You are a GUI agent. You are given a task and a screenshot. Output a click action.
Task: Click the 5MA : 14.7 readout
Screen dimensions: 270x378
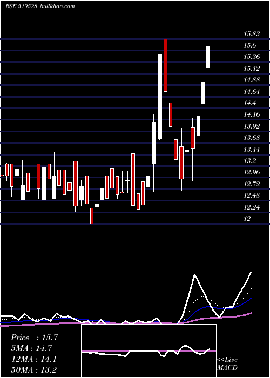[x=31, y=348]
